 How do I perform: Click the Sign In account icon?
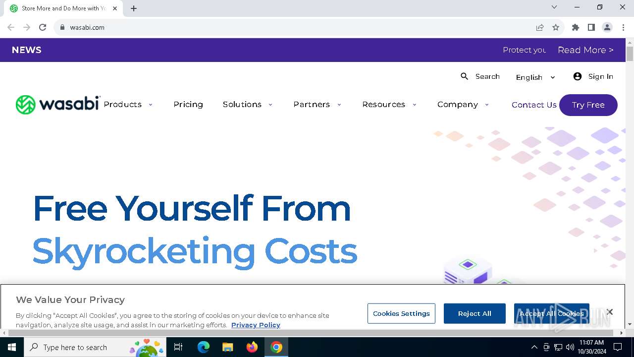(577, 76)
